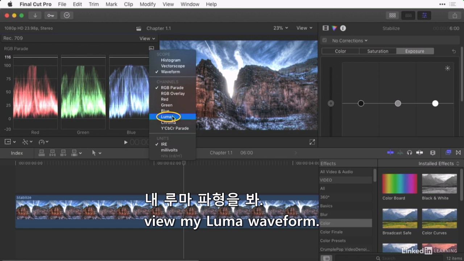The height and width of the screenshot is (261, 464).
Task: Open the Installed Effects dropdown
Action: 439,163
